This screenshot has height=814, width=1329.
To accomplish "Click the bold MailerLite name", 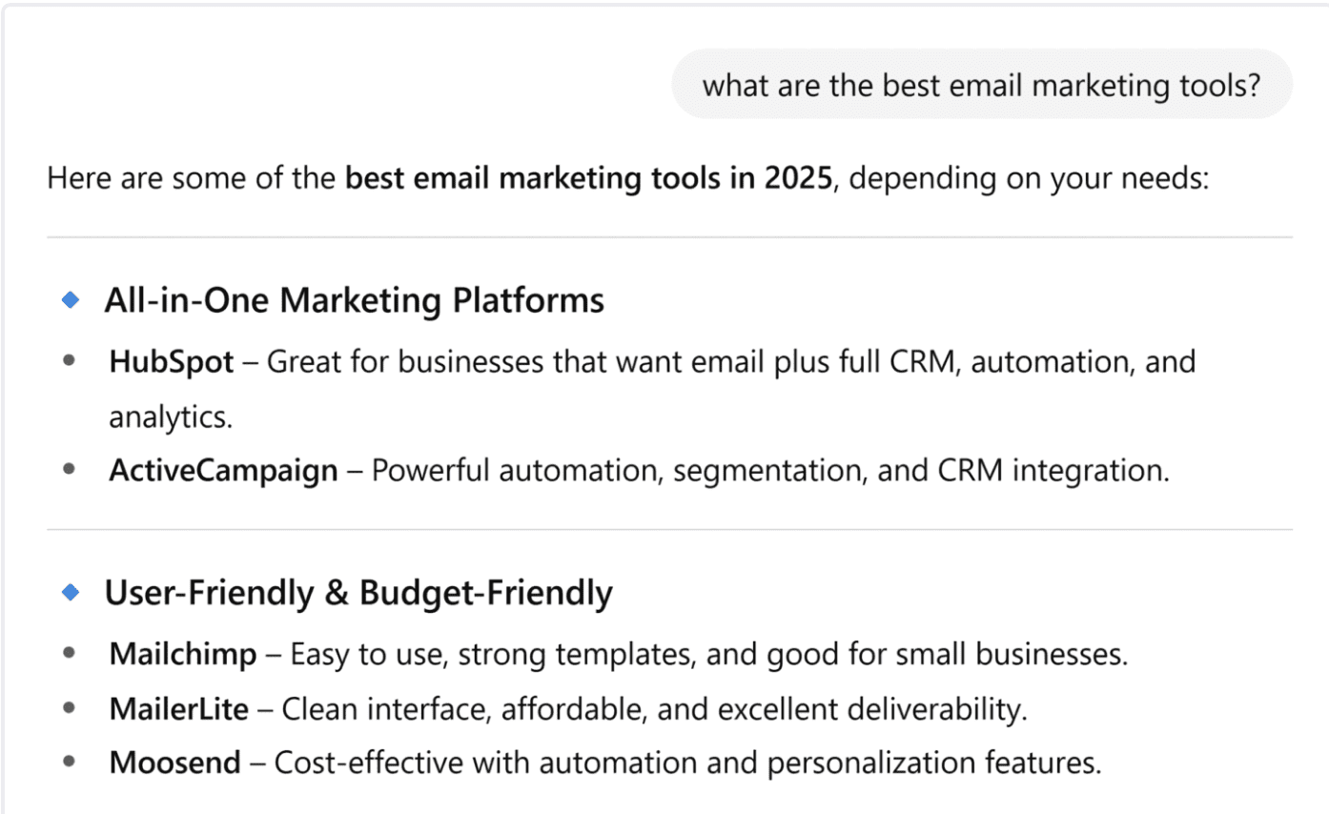I will tap(179, 708).
